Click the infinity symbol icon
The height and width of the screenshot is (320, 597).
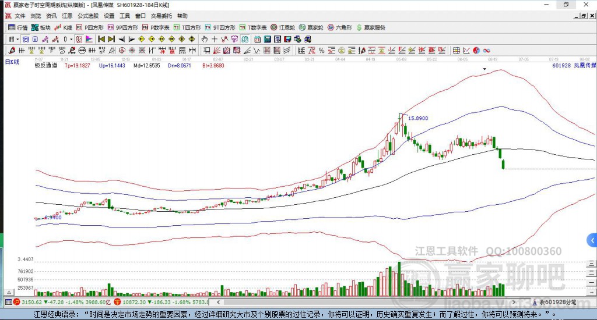(x=486, y=51)
